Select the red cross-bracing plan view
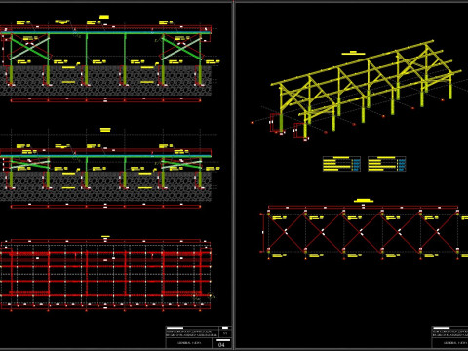Image resolution: width=468 pixels, height=351 pixels. [364, 229]
